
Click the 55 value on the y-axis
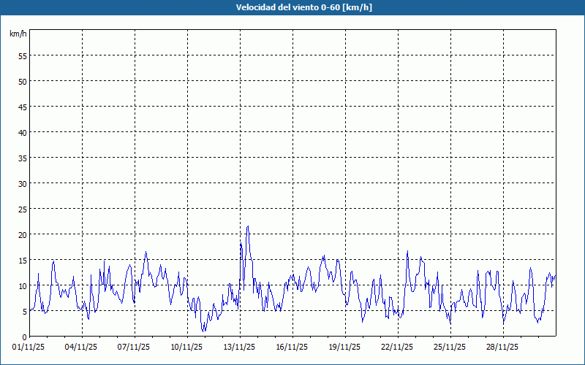[22, 55]
